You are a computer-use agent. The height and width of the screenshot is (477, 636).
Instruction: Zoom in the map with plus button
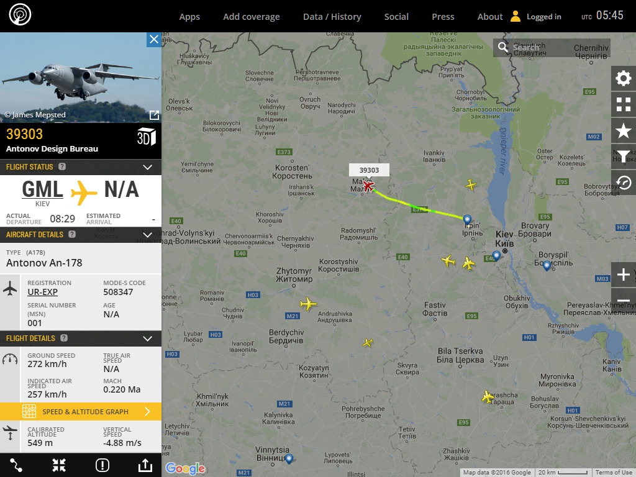click(x=623, y=275)
